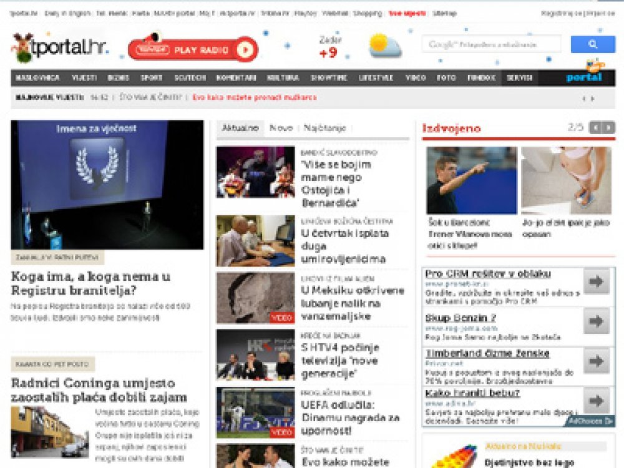Open the Sport menu item

[x=152, y=78]
